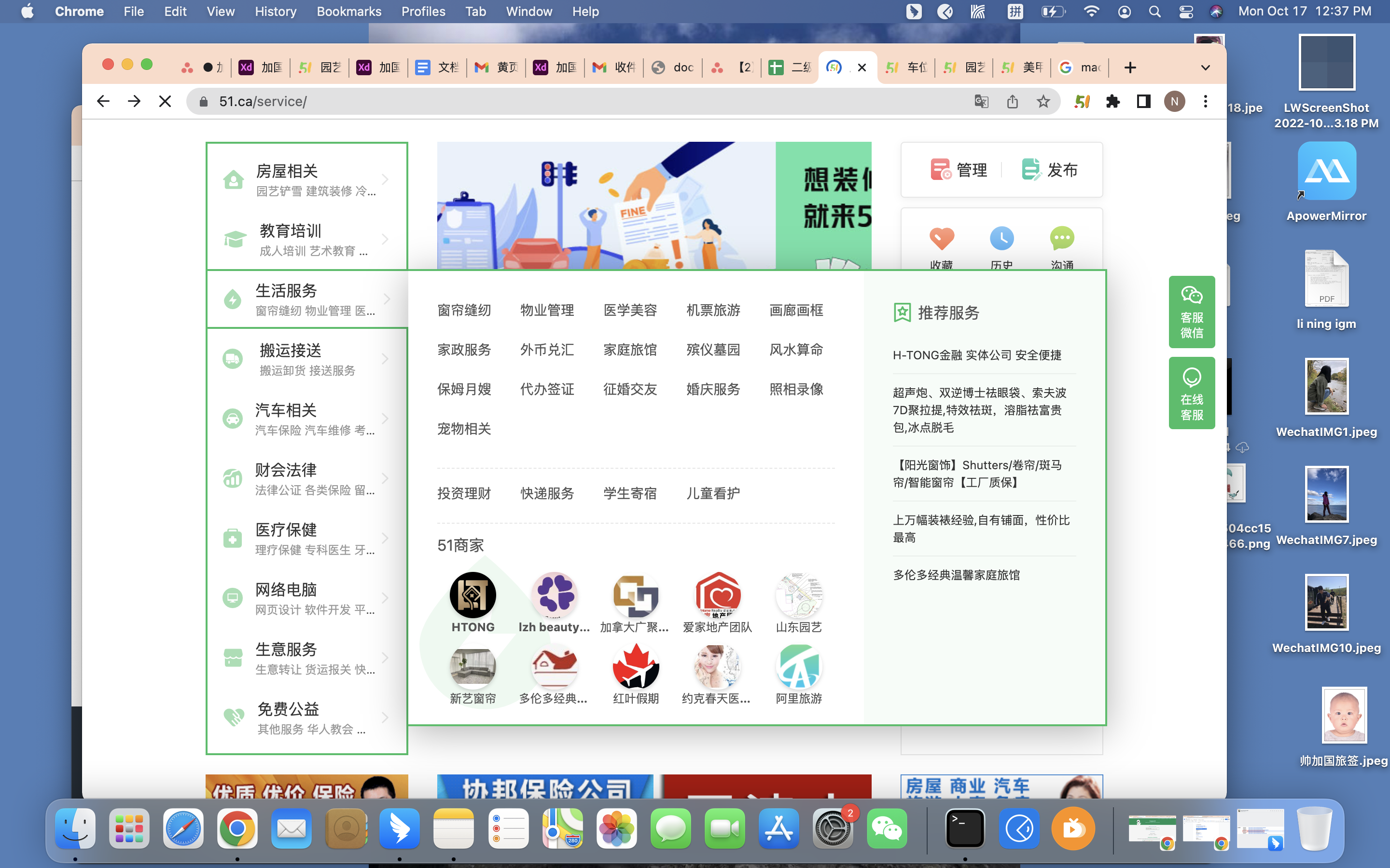Click the 沟通 chat bubble icon

pyautogui.click(x=1062, y=238)
